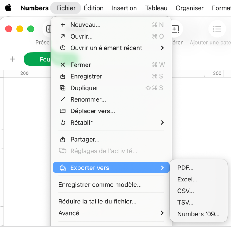Viewport: 232px width, 227px height.
Task: Click the plus icon beside Nouveau
Action: point(63,25)
